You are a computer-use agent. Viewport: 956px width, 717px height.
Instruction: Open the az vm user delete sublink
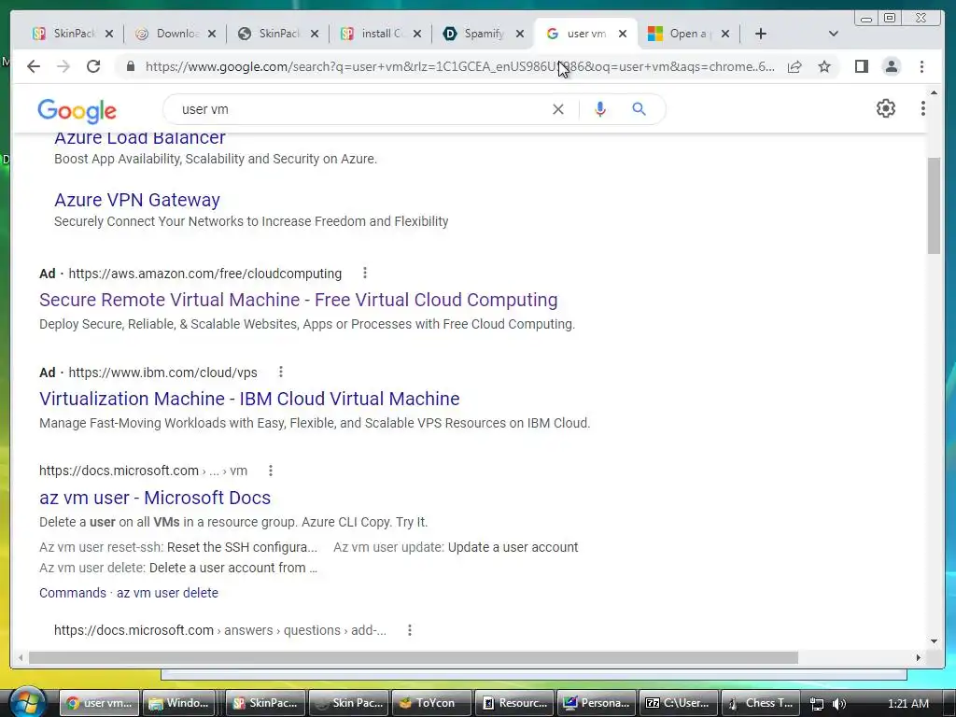point(167,593)
